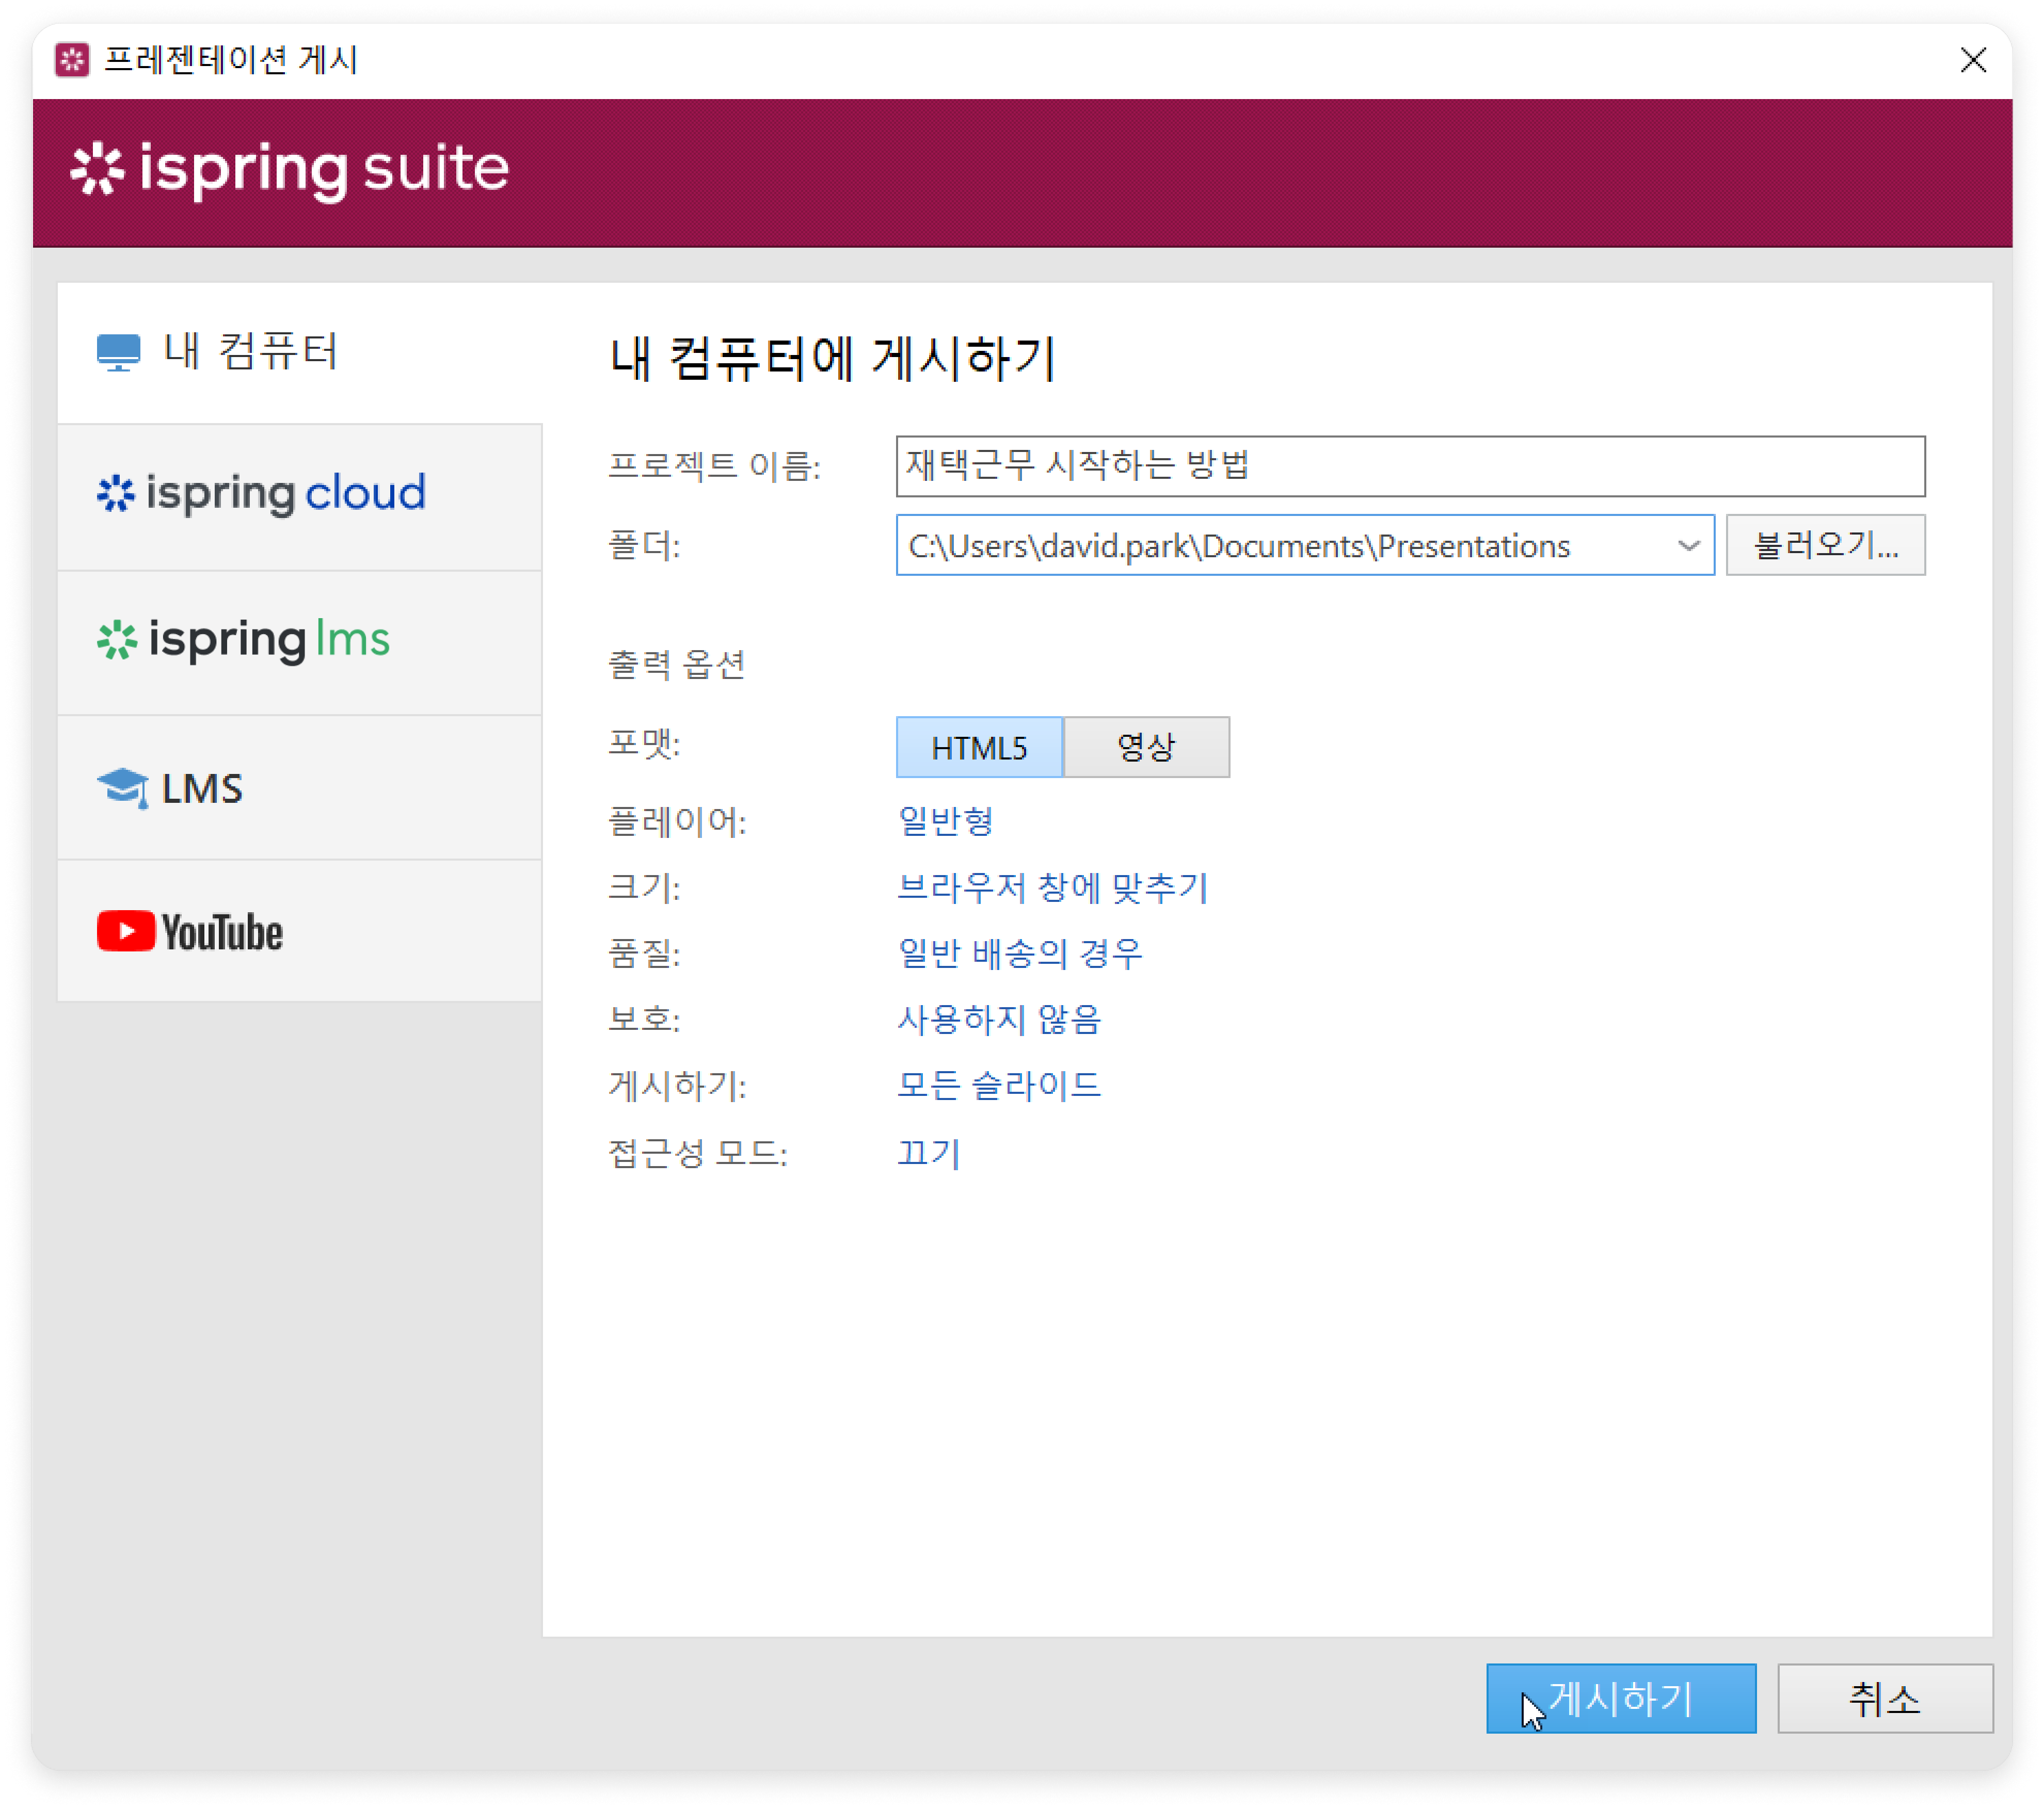Click the title bar app icon
This screenshot has height=1810, width=2044.
pos(72,60)
